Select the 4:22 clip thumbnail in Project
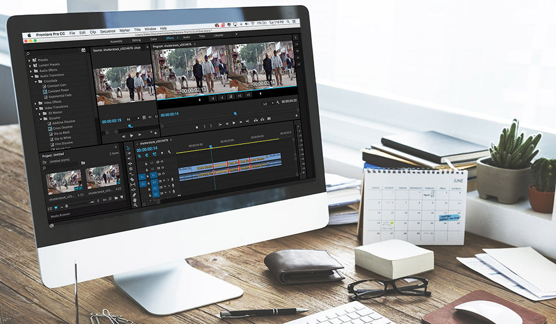 [x=103, y=177]
